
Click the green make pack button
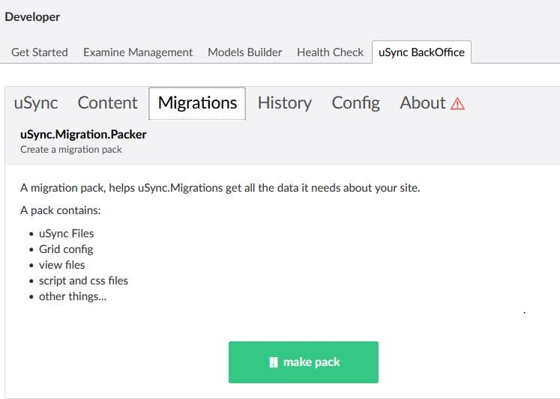pos(304,362)
